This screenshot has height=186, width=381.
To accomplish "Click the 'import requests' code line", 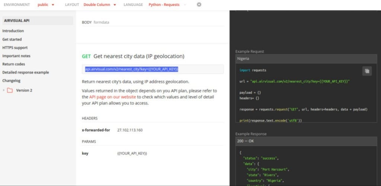I will click(253, 70).
